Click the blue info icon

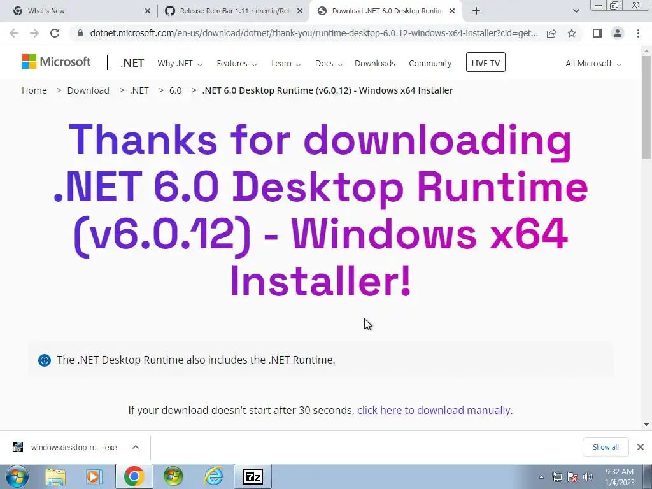pyautogui.click(x=45, y=360)
